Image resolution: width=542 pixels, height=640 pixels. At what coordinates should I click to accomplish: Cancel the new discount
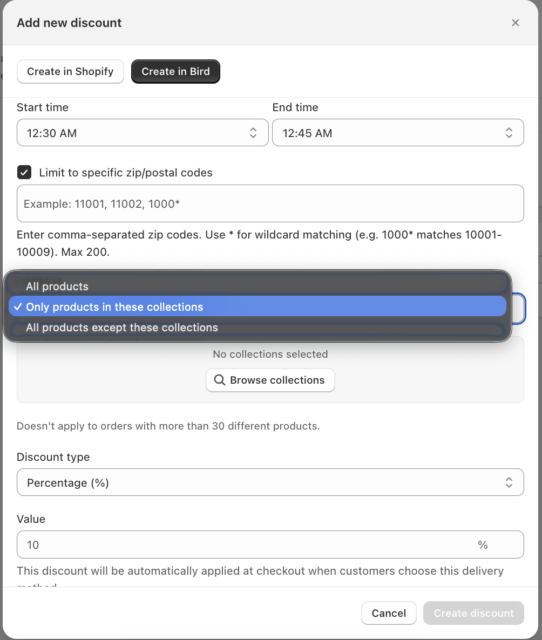pyautogui.click(x=389, y=613)
